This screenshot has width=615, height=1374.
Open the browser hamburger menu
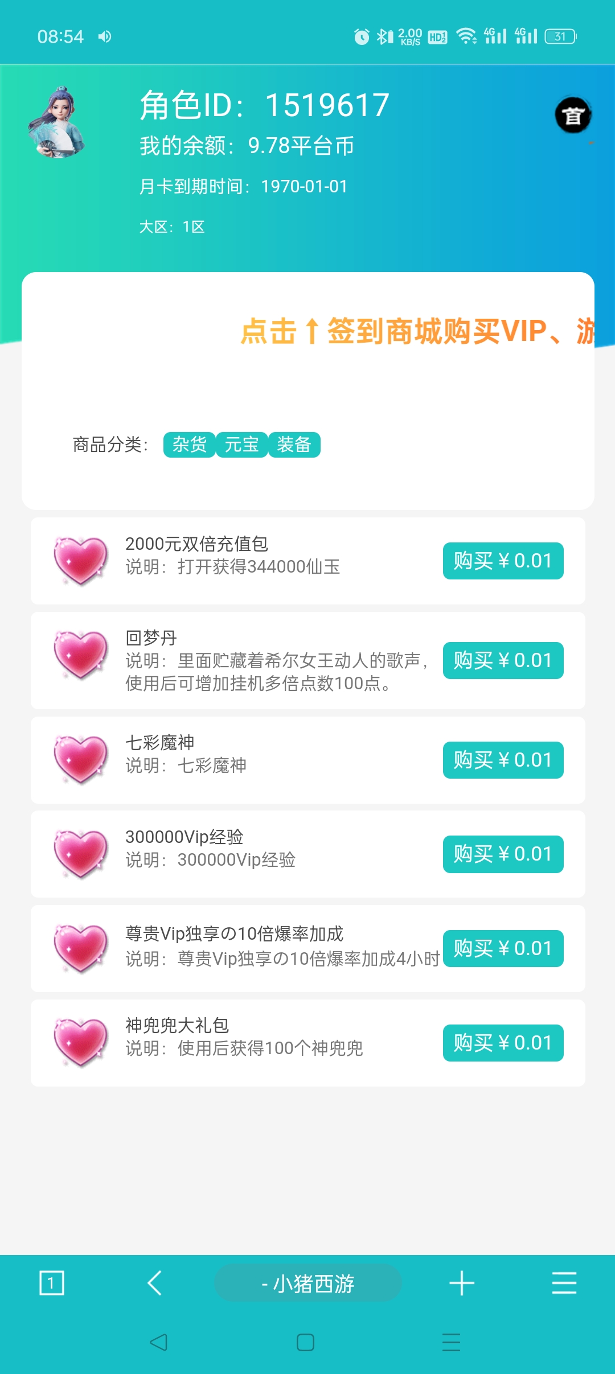point(564,1283)
